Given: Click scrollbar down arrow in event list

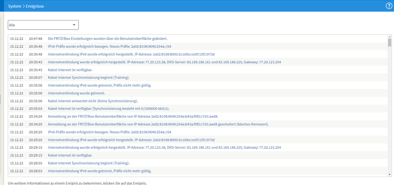Looking at the screenshot, I should coord(390,174).
